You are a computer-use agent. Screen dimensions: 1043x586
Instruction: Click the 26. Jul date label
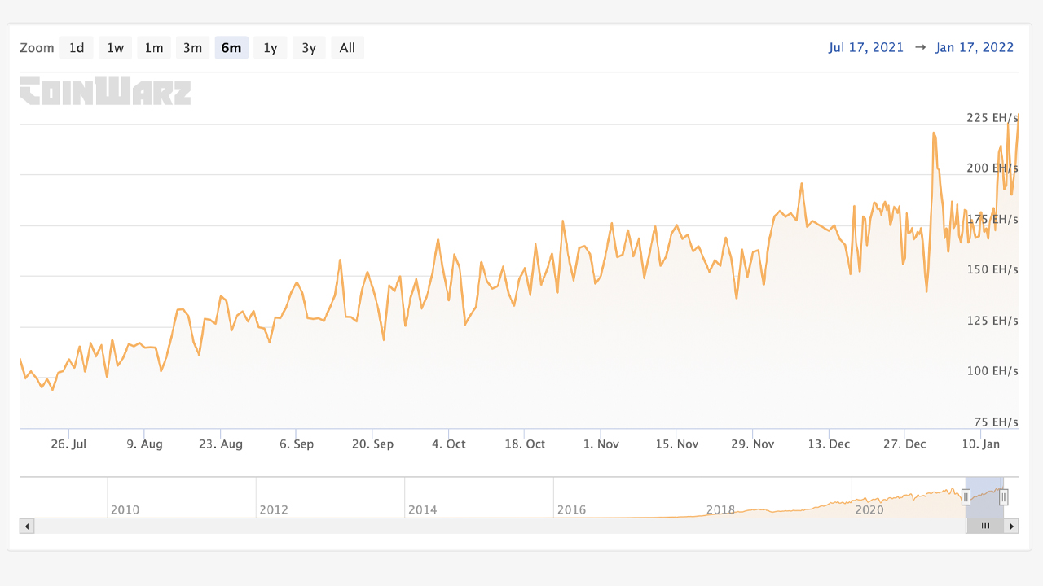[68, 444]
